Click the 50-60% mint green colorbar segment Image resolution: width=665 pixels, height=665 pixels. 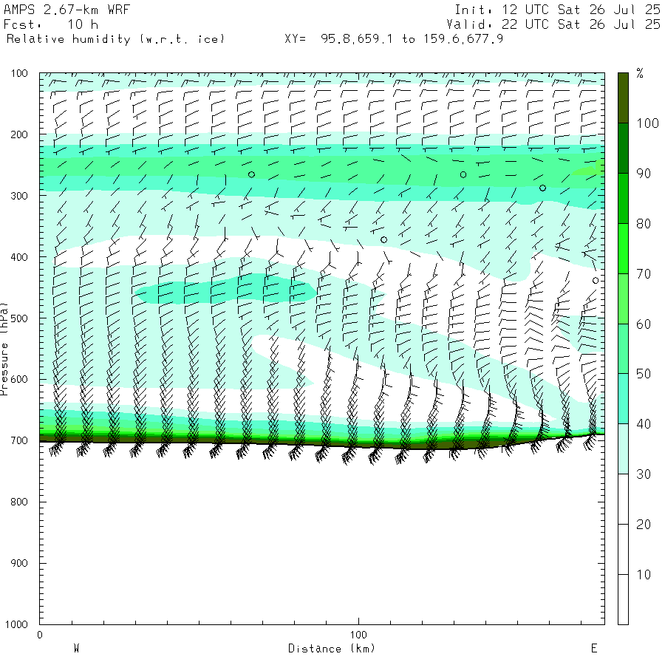(x=623, y=349)
